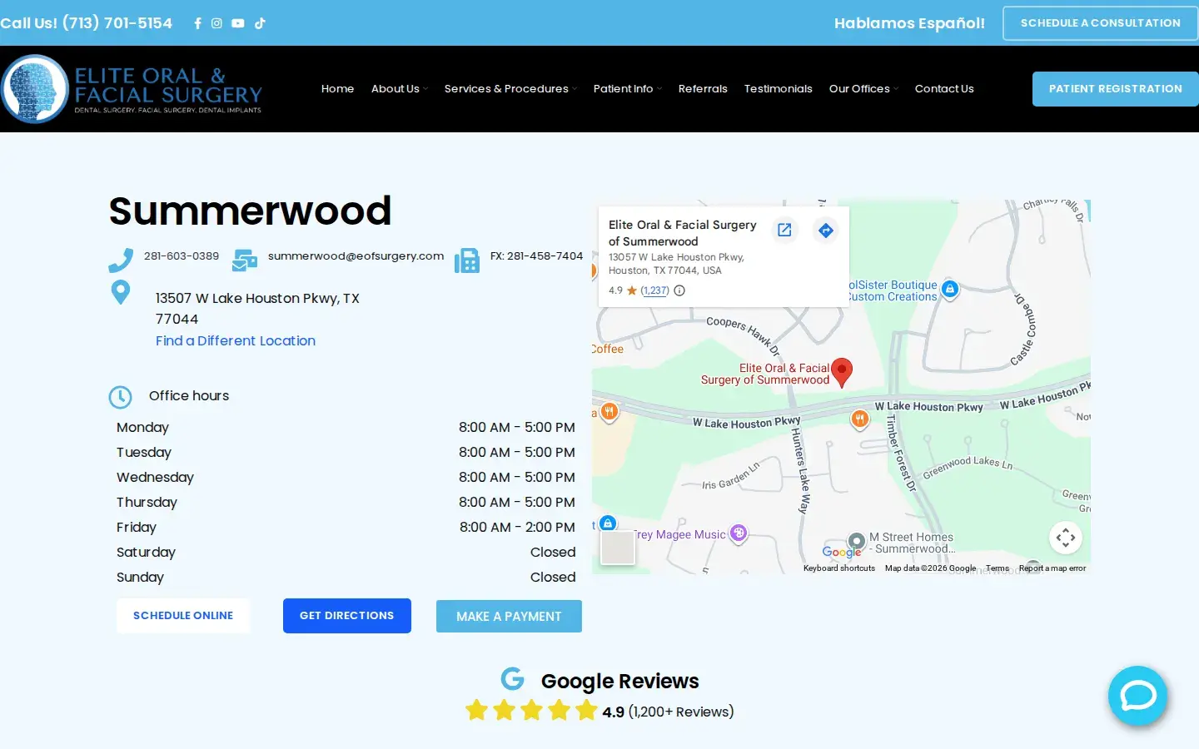The width and height of the screenshot is (1199, 749).
Task: Click the Saturday Closed row
Action: click(x=346, y=553)
